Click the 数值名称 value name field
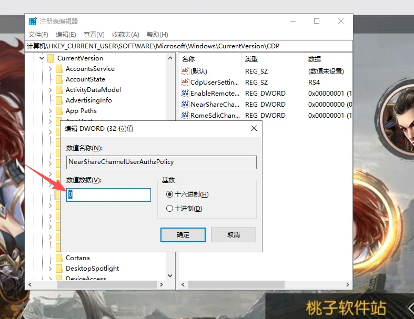414x319 pixels. point(161,162)
